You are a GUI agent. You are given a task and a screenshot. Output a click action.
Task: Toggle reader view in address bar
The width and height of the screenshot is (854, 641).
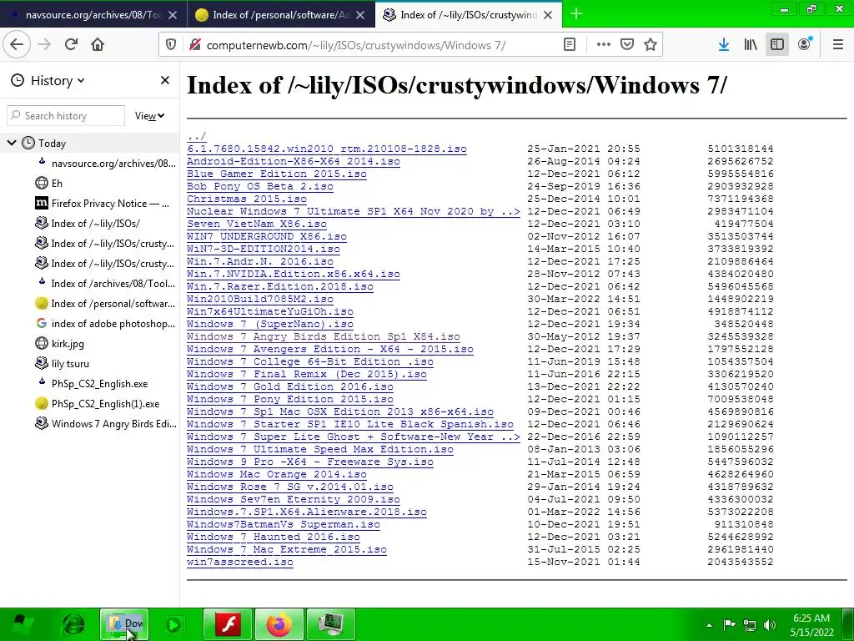(x=569, y=45)
